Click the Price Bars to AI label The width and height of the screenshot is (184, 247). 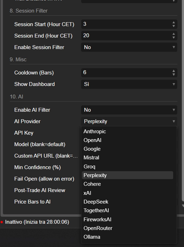[32, 202]
